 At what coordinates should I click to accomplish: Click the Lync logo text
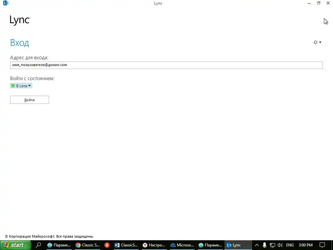(20, 21)
